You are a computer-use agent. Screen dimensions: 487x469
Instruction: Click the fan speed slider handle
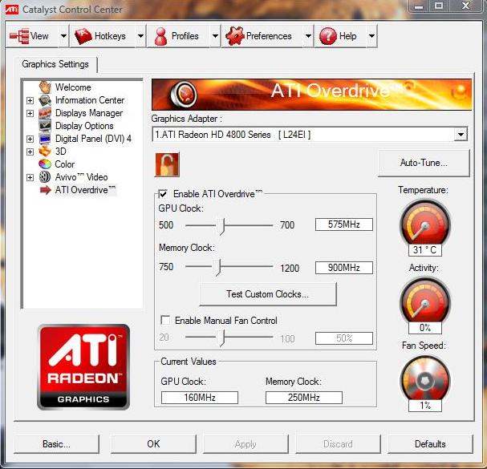(221, 338)
